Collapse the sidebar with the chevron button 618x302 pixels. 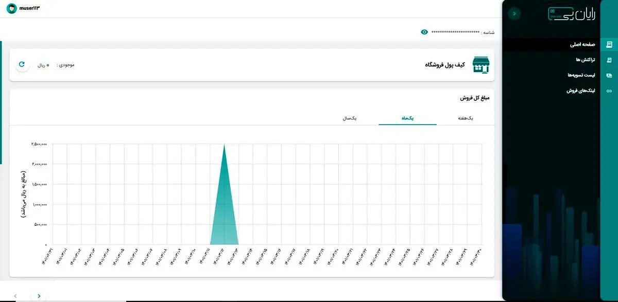tap(513, 14)
